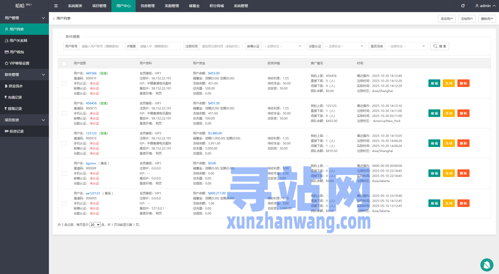Switch to 奖励管理 top menu tab
The width and height of the screenshot is (499, 274).
pyautogui.click(x=172, y=6)
